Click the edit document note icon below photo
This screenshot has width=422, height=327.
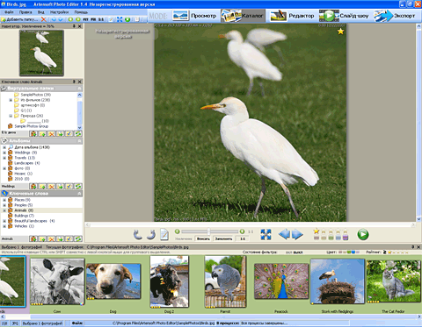point(164,234)
